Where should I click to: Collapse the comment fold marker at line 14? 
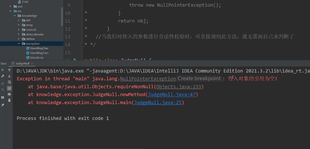pos(82,45)
